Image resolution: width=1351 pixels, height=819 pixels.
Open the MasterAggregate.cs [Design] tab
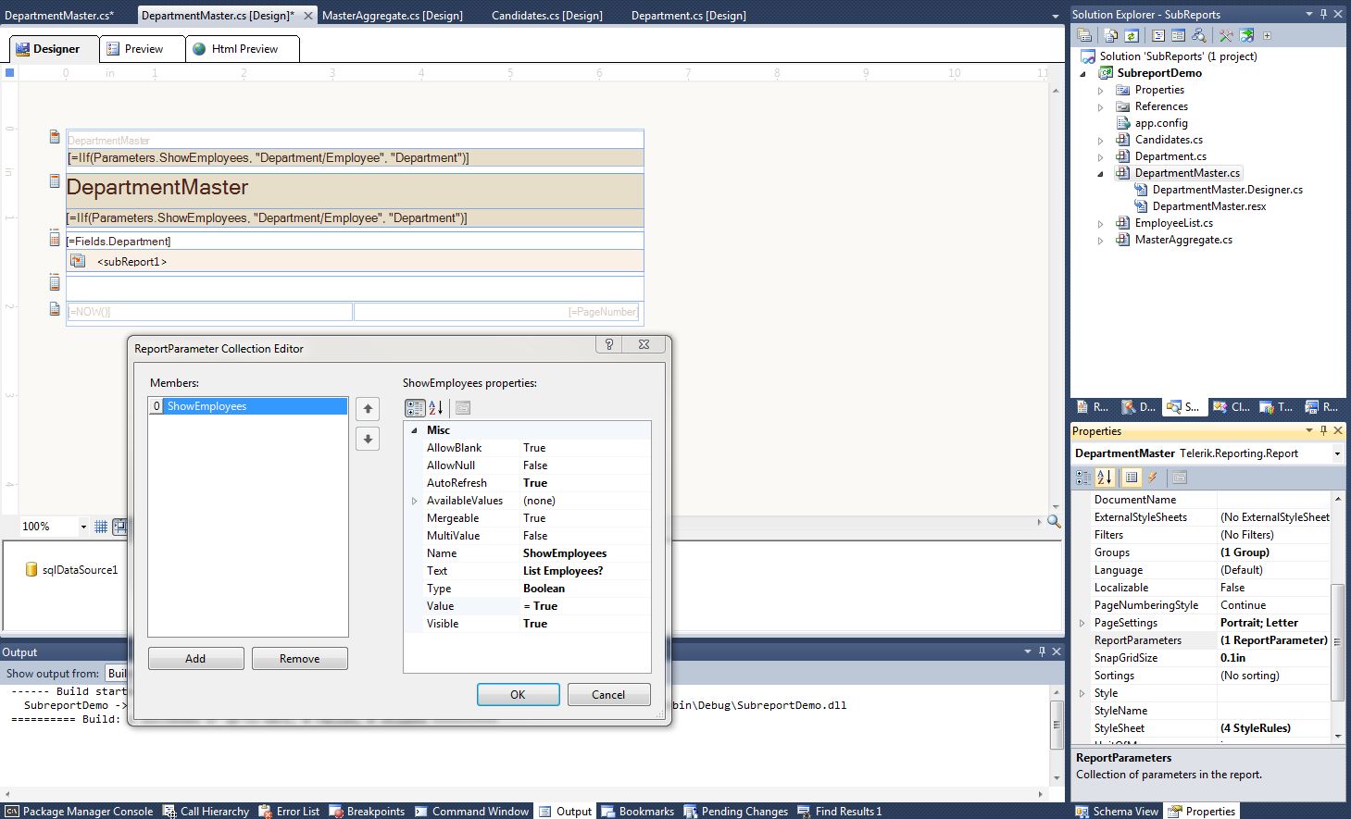point(392,16)
